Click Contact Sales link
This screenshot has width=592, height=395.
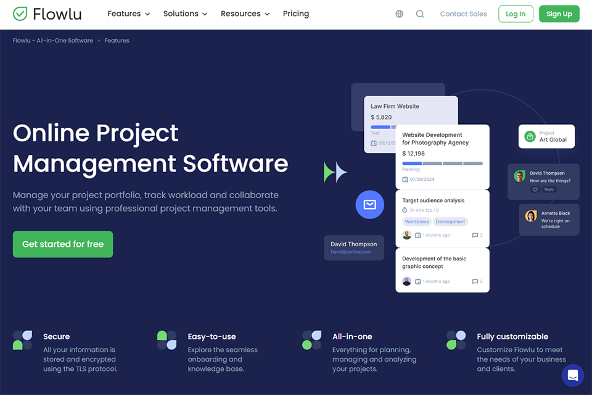463,14
